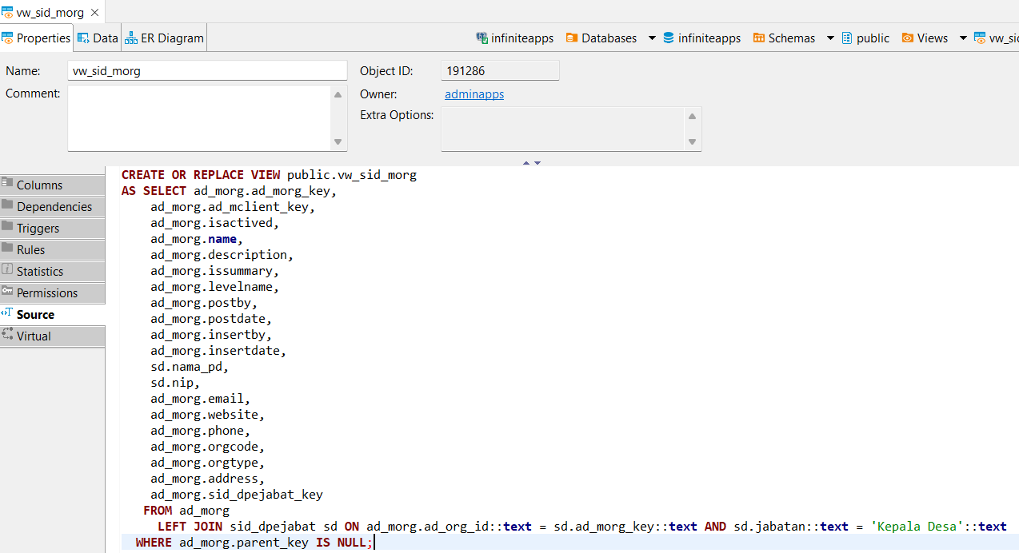Open the Dependencies section
Image resolution: width=1019 pixels, height=553 pixels.
click(54, 207)
